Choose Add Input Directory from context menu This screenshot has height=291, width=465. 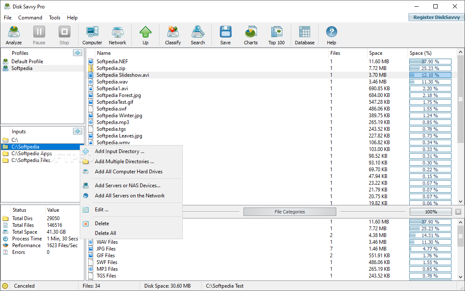click(x=131, y=151)
